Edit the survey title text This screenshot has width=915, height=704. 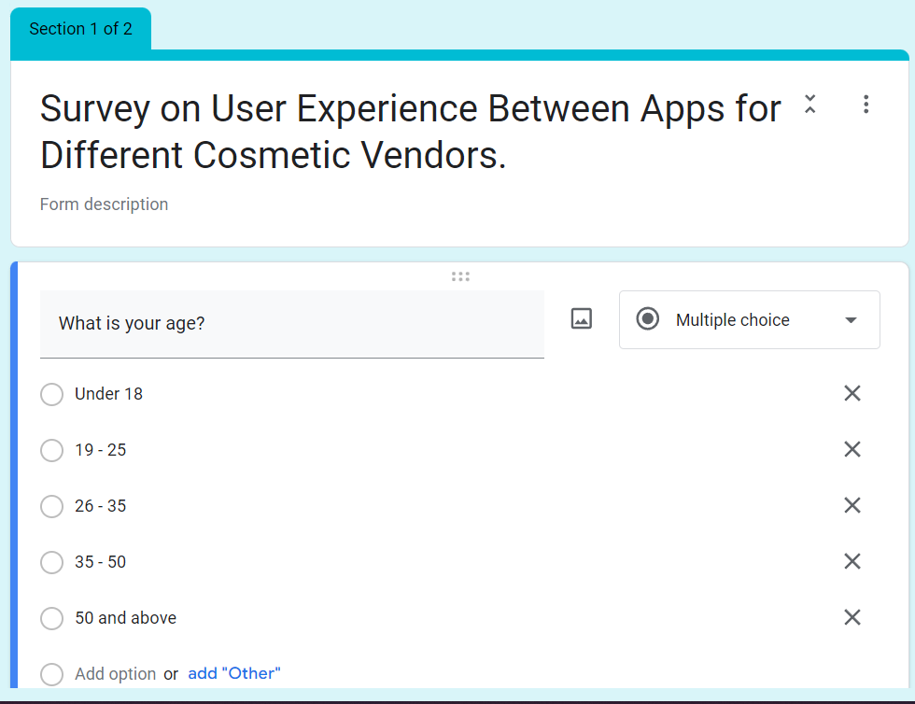tap(410, 132)
